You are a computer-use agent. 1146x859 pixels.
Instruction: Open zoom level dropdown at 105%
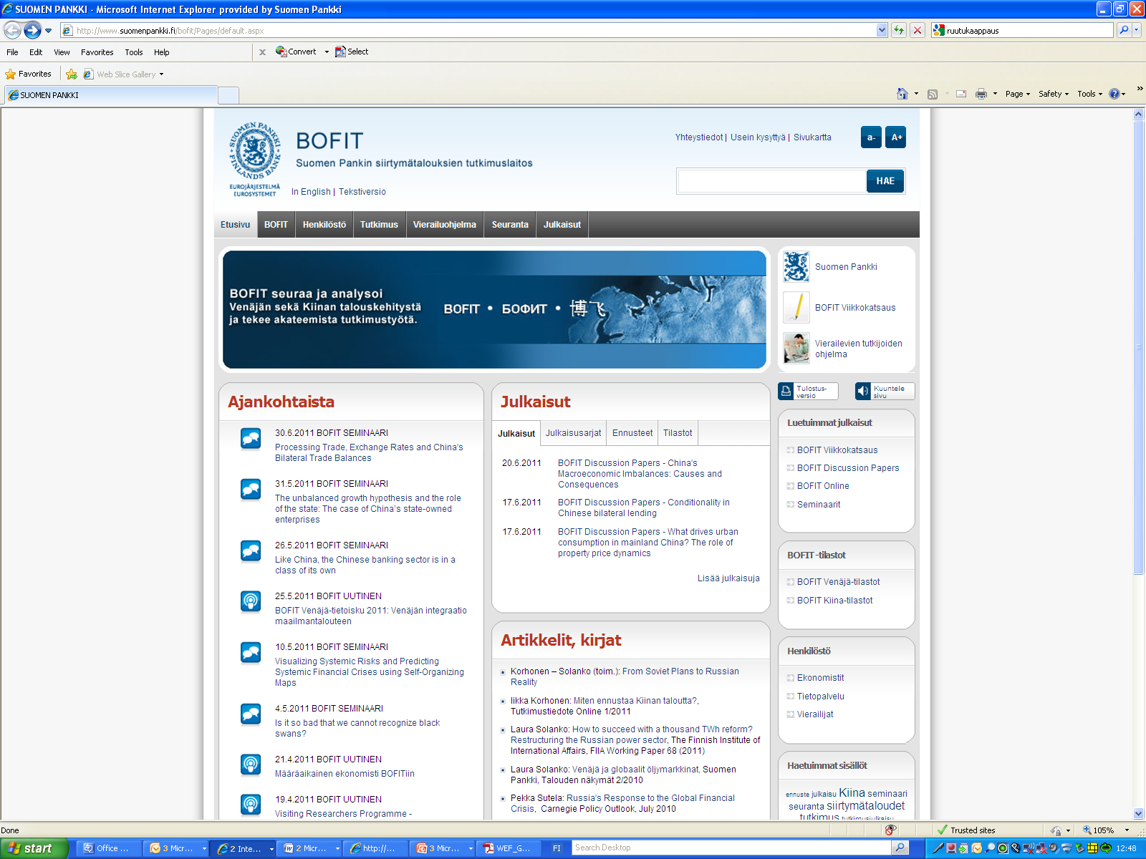1127,830
